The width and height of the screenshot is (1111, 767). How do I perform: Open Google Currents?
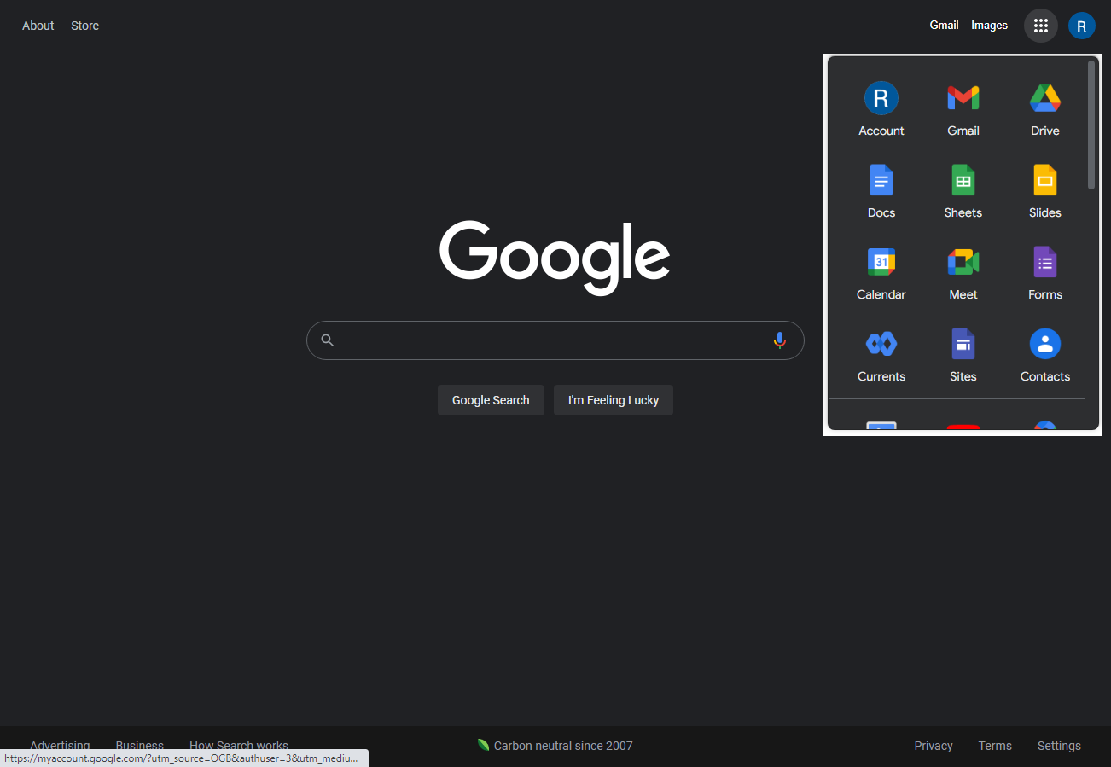(881, 354)
